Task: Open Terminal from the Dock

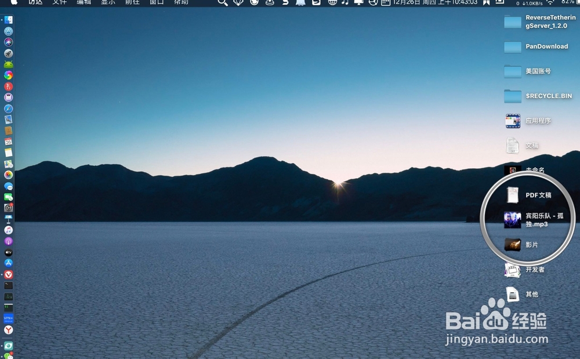Action: [9, 285]
